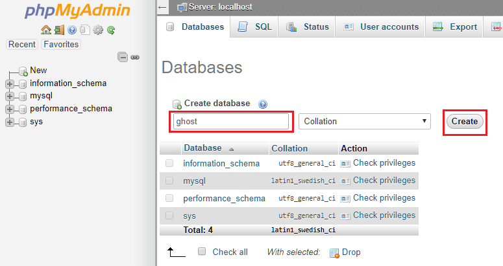Click the phpMyAdmin logo
Image resolution: width=503 pixels, height=266 pixels.
click(x=77, y=11)
